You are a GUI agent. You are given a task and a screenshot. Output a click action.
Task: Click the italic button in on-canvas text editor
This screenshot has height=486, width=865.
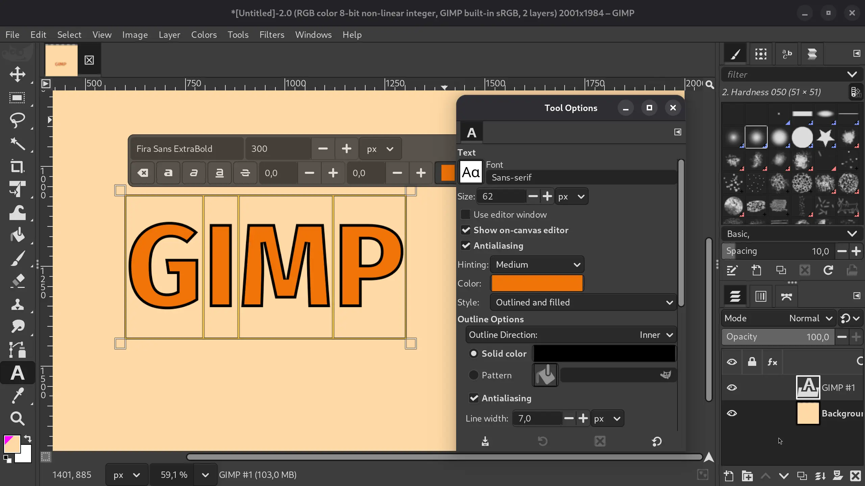pyautogui.click(x=194, y=173)
